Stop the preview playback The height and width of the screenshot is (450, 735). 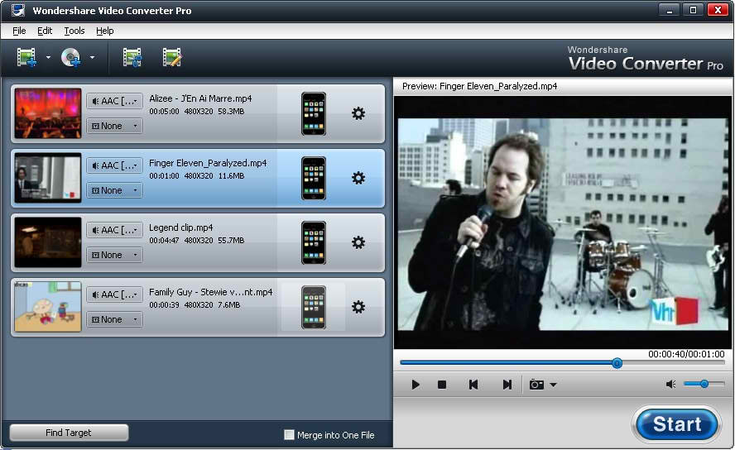[x=441, y=385]
